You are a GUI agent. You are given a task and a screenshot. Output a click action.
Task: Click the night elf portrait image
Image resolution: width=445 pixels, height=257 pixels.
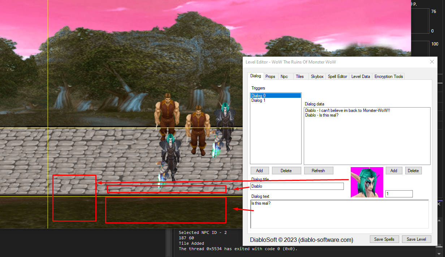pyautogui.click(x=367, y=182)
